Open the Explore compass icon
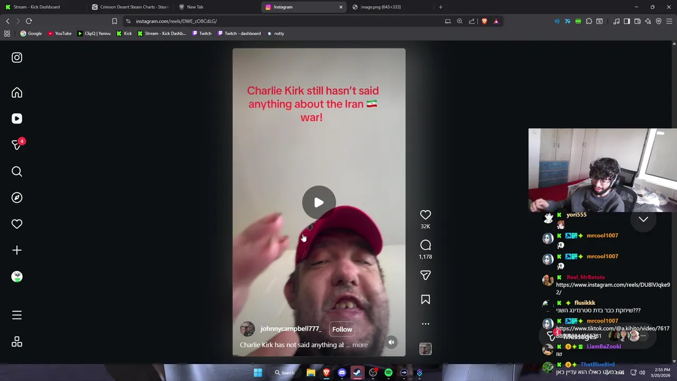Viewport: 677px width, 381px height. click(x=17, y=197)
